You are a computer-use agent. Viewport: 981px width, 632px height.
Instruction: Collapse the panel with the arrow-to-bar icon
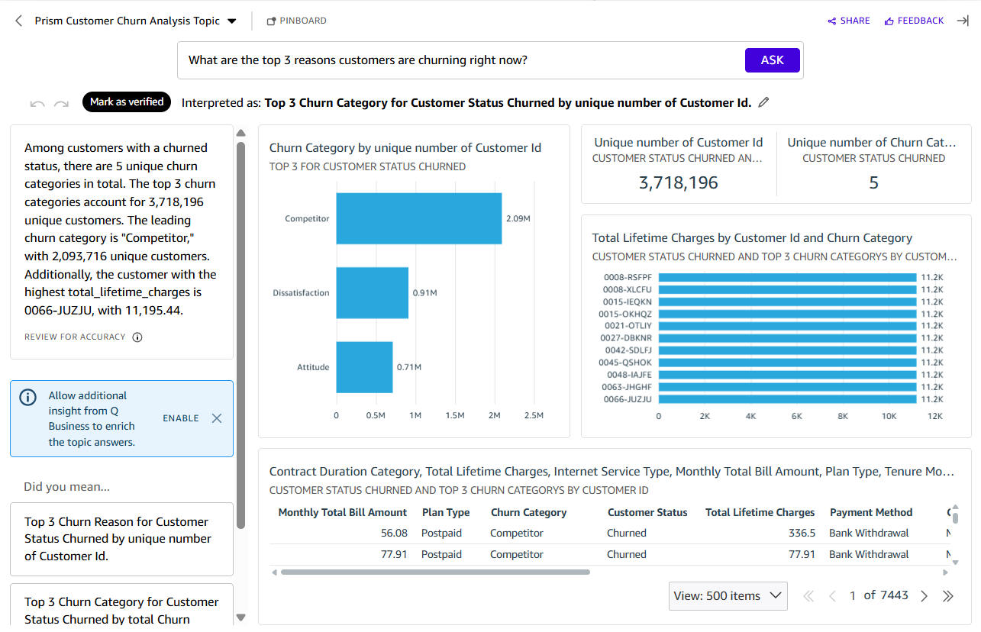[963, 21]
